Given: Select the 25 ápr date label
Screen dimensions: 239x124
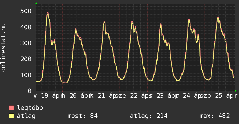Looking at the screenshot, I should tap(225, 96).
